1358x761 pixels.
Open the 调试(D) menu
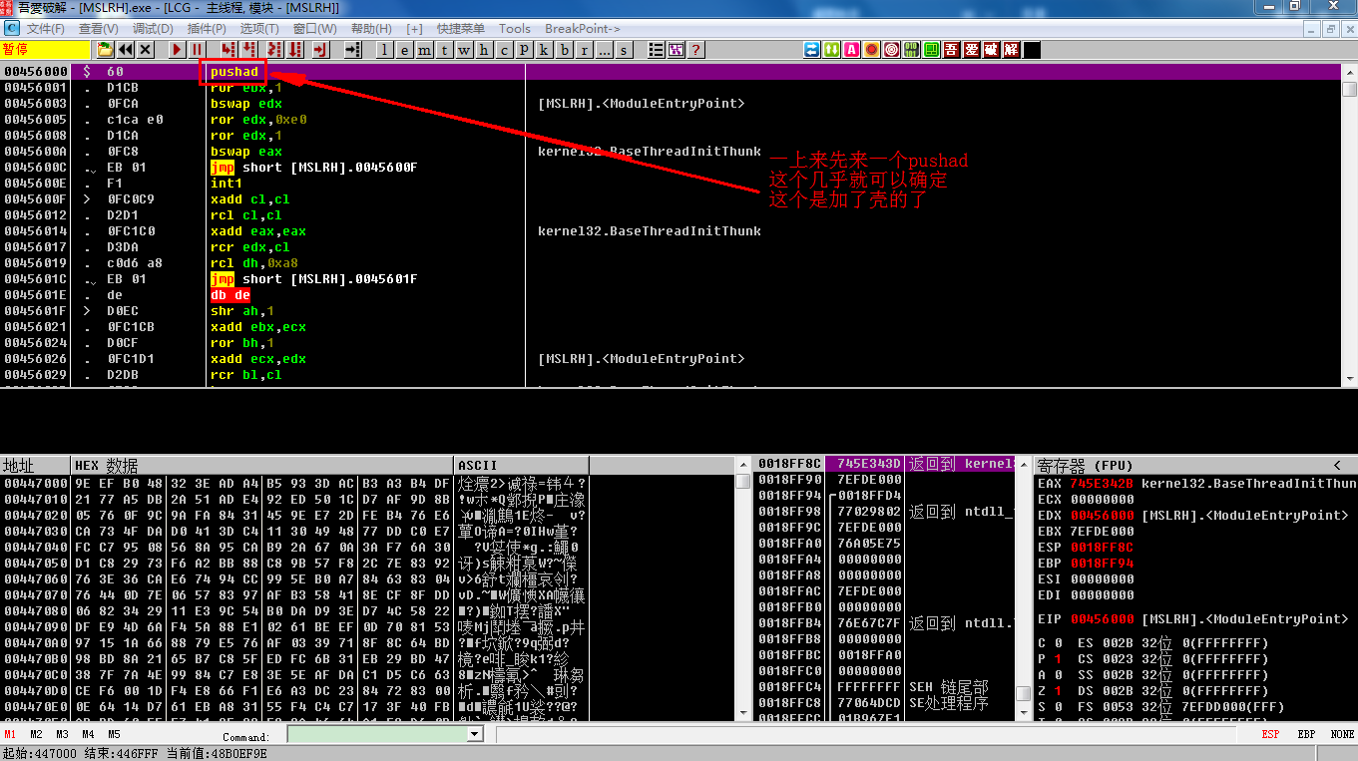(x=153, y=29)
